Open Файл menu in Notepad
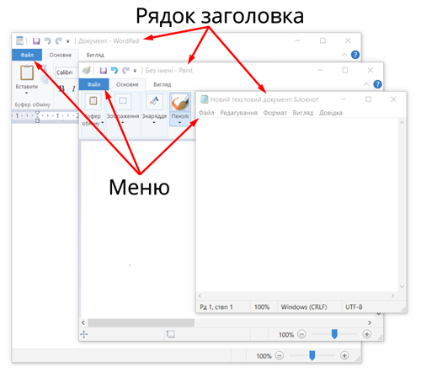Screen dimensions: 421x368 tap(206, 113)
